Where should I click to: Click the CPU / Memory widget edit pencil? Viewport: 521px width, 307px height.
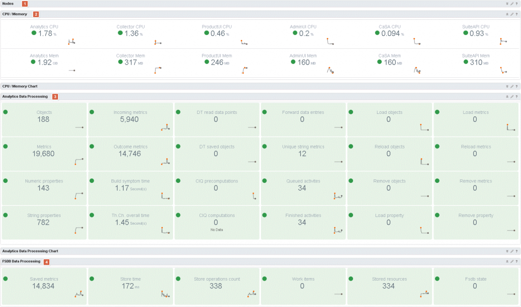coord(512,14)
